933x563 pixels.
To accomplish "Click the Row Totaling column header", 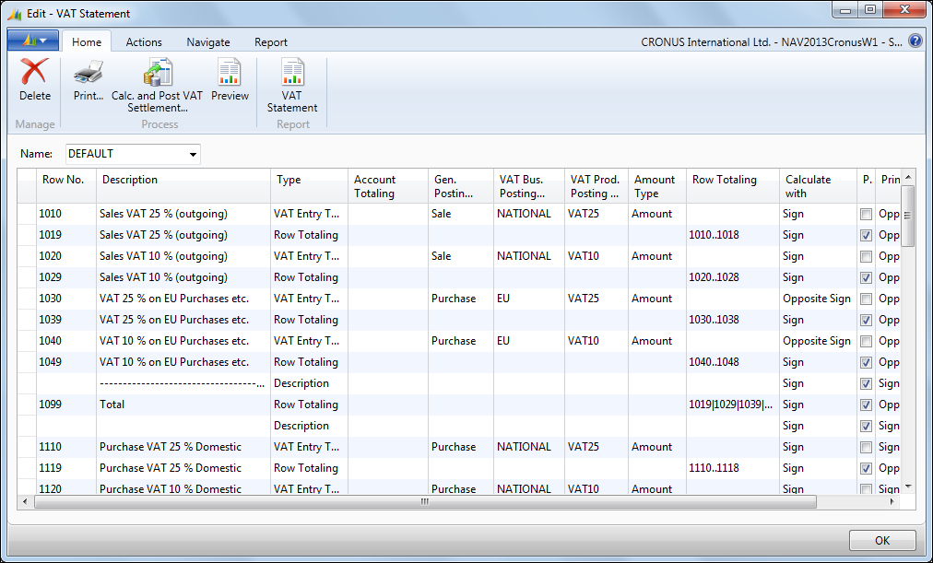I will (732, 186).
